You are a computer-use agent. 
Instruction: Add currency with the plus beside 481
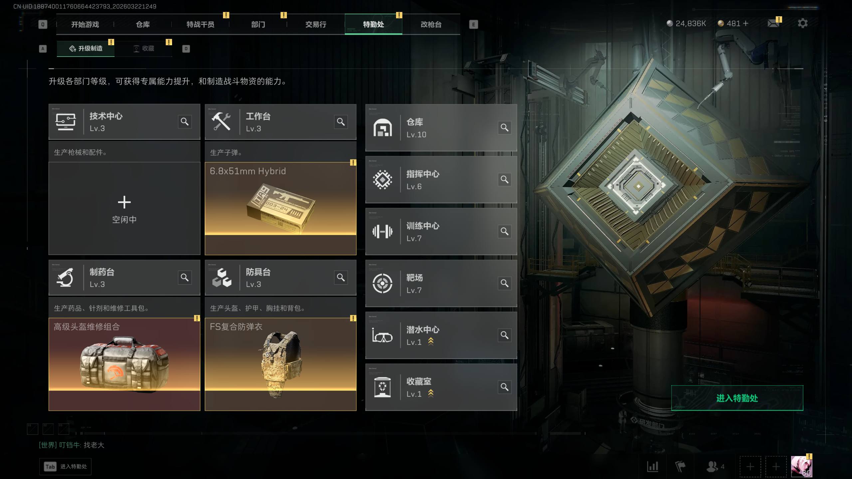coord(746,23)
